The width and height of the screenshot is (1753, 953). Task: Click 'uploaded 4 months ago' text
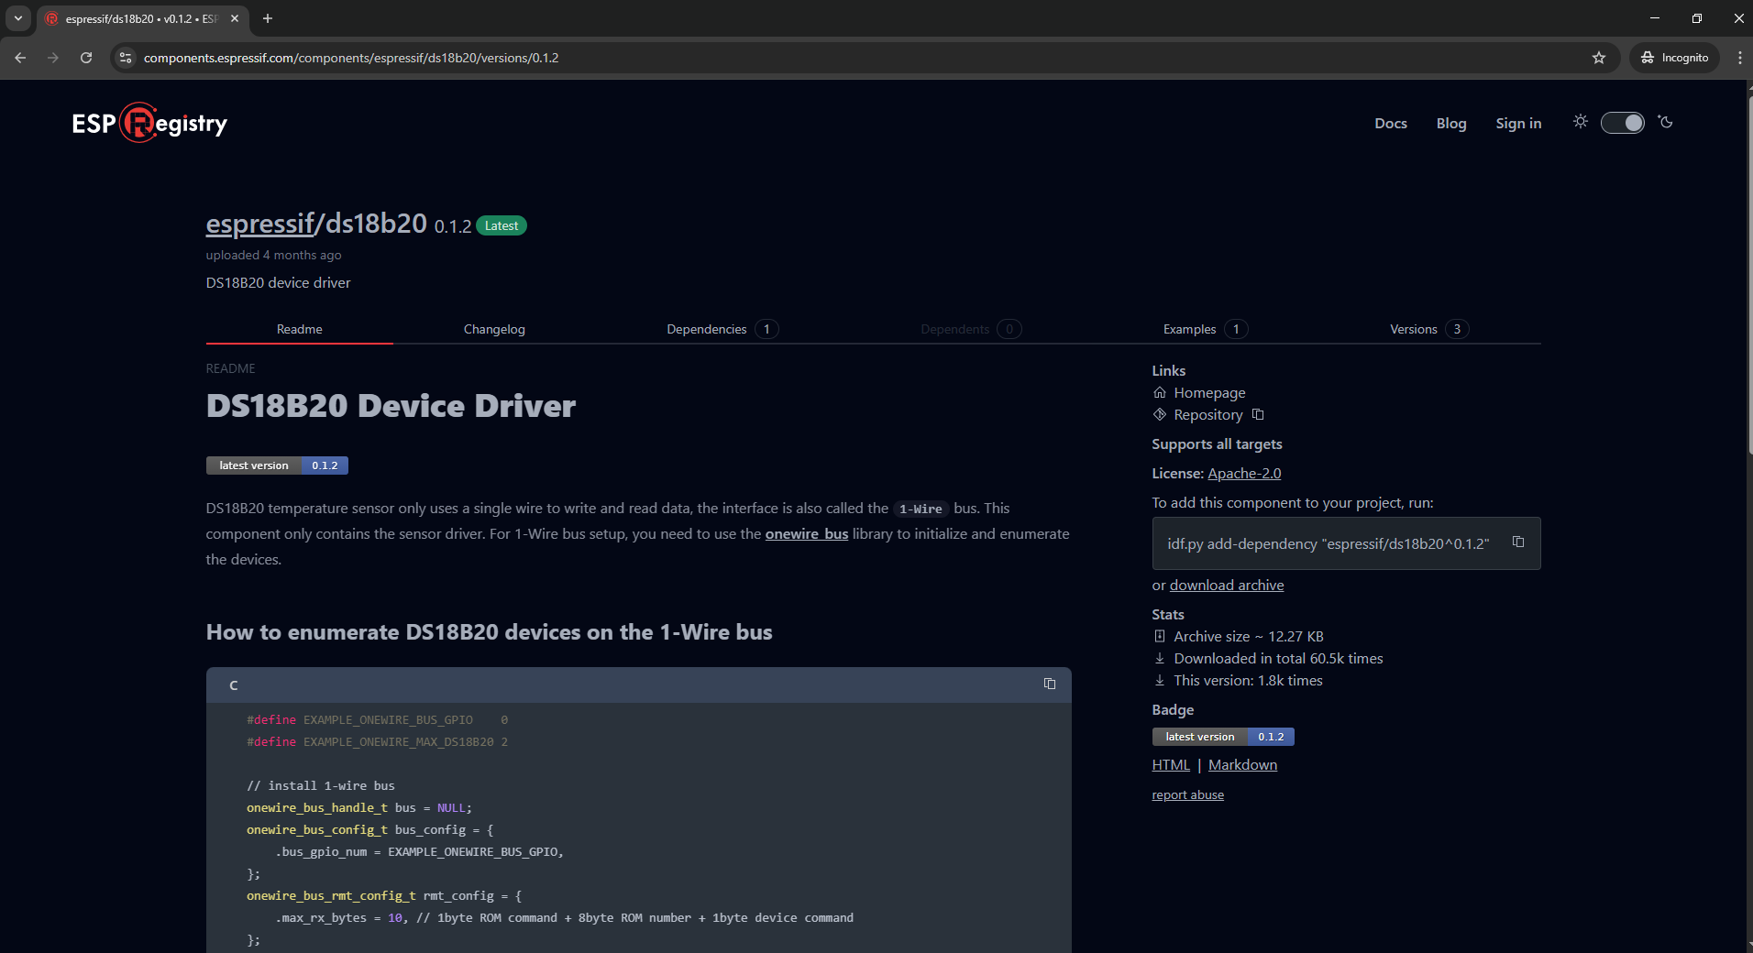pyautogui.click(x=273, y=255)
